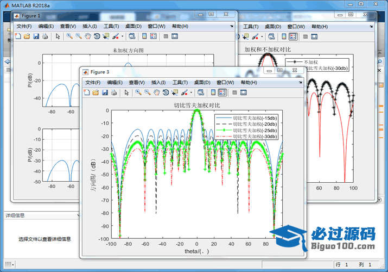Screen dimensions: 388x272
Task: Select Zoom In tool in Figure 3
Action: pos(138,92)
